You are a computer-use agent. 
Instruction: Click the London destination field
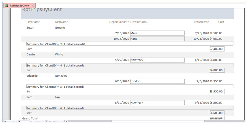(x=157, y=81)
